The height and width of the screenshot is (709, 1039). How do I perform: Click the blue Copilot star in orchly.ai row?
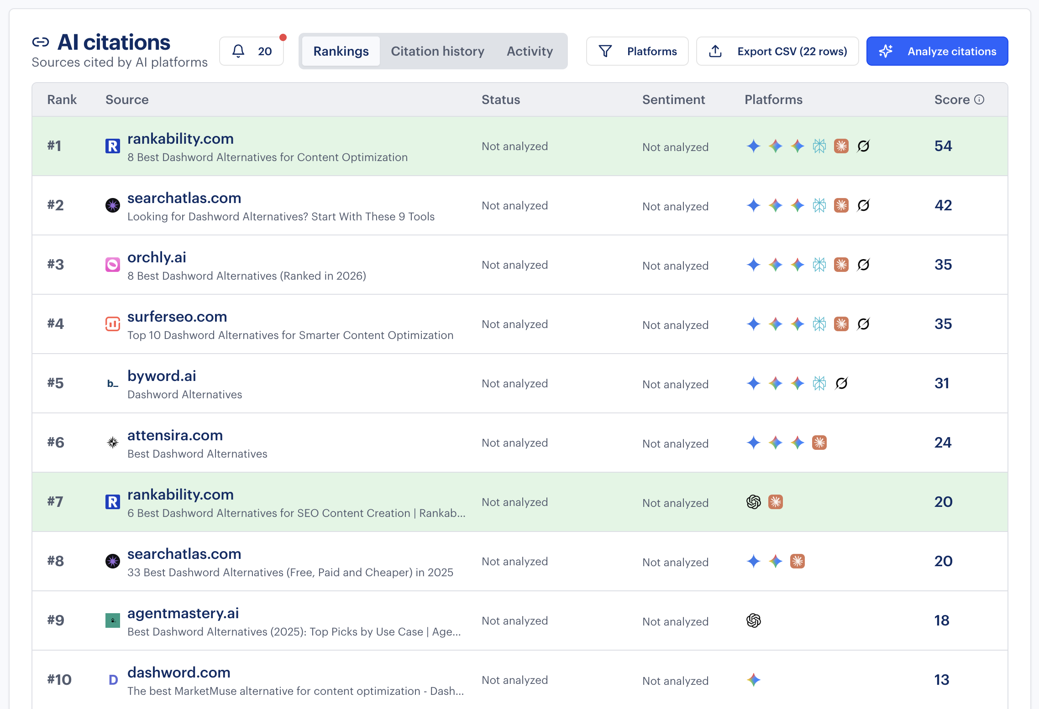[754, 265]
